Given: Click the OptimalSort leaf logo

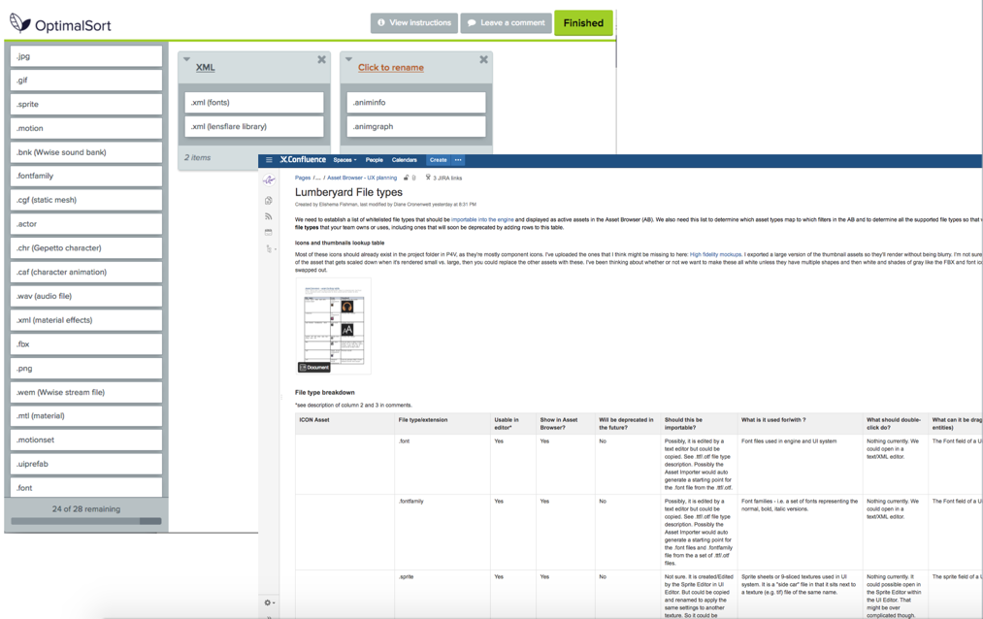Looking at the screenshot, I should 19,23.
